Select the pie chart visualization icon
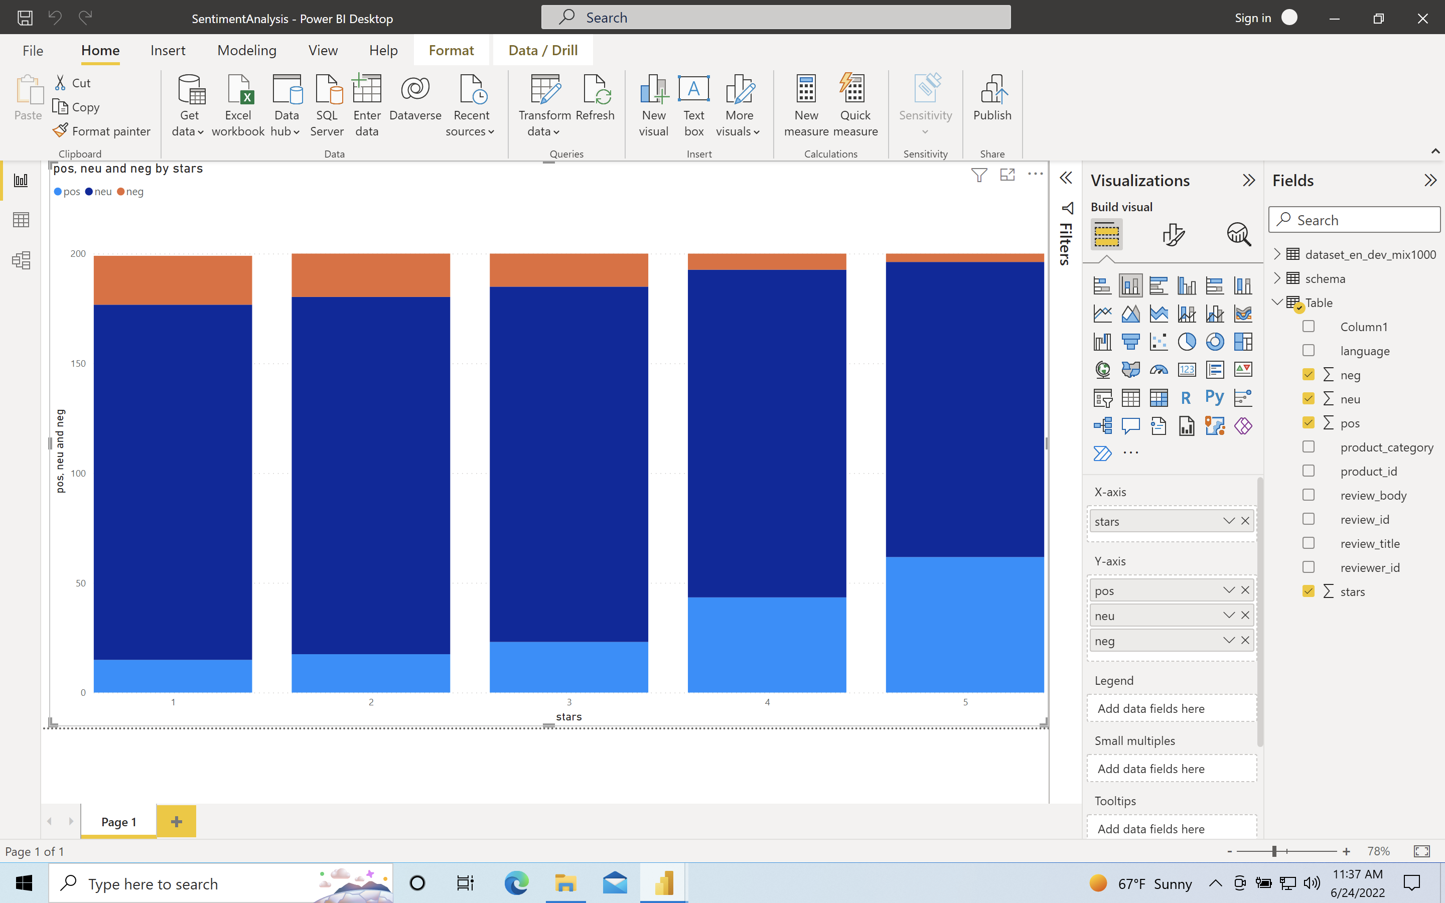 point(1187,342)
